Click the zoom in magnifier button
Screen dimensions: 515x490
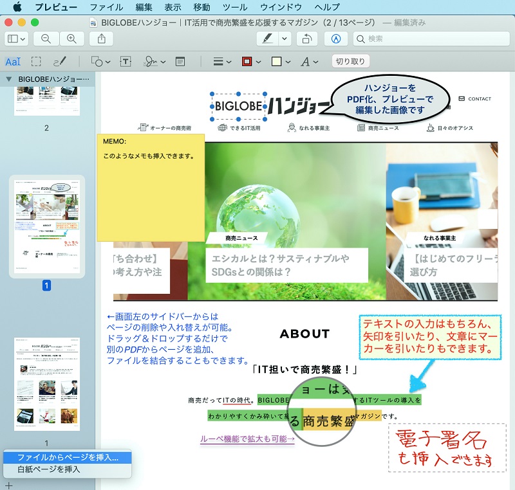(71, 39)
